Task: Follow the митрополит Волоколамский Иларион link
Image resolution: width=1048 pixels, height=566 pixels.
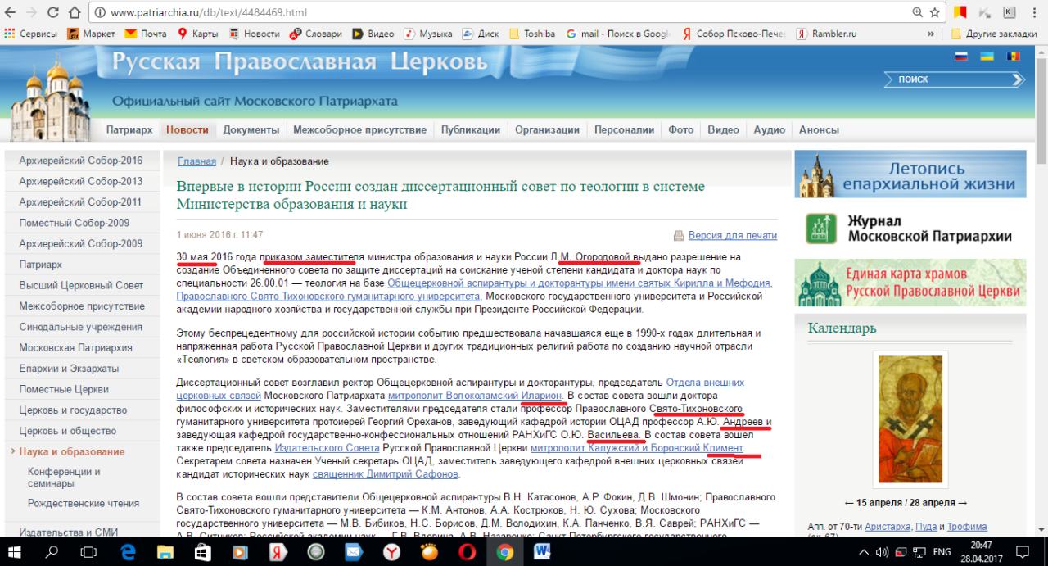Action: pyautogui.click(x=475, y=396)
